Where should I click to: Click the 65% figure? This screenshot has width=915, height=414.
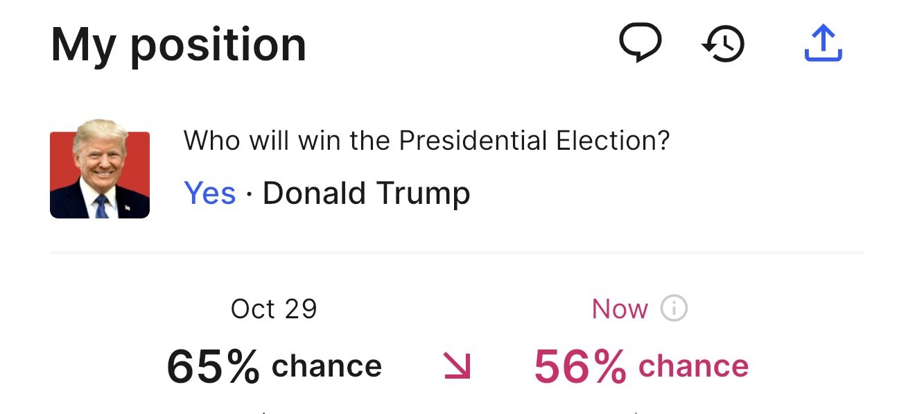click(213, 367)
